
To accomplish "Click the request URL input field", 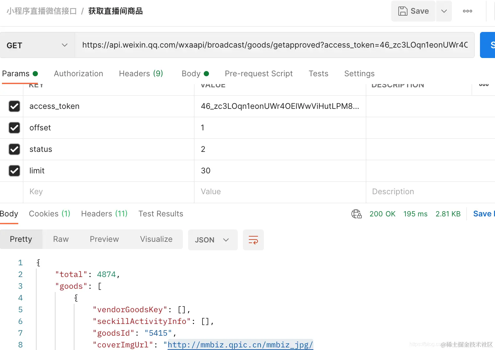I will coord(275,45).
